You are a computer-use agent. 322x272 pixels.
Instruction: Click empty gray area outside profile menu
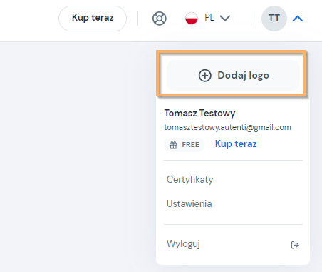click(76, 155)
